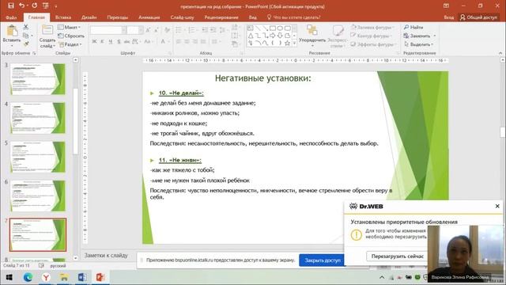Toggle underline (Ч) formatting

tap(111, 41)
